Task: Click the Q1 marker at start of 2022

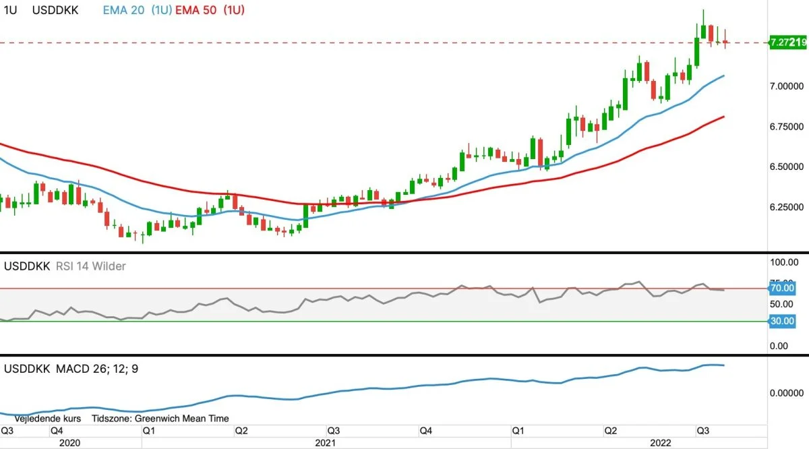Action: [x=518, y=430]
